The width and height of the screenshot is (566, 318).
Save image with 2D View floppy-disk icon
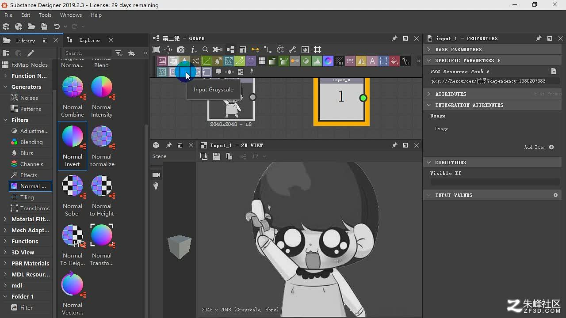click(216, 156)
